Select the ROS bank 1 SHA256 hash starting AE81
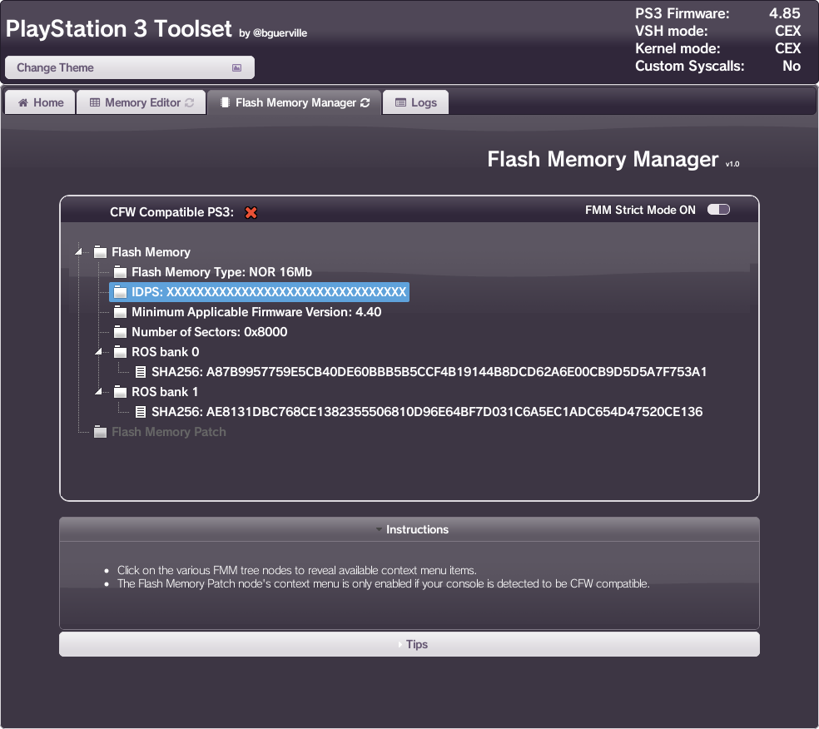The width and height of the screenshot is (819, 729). 427,412
